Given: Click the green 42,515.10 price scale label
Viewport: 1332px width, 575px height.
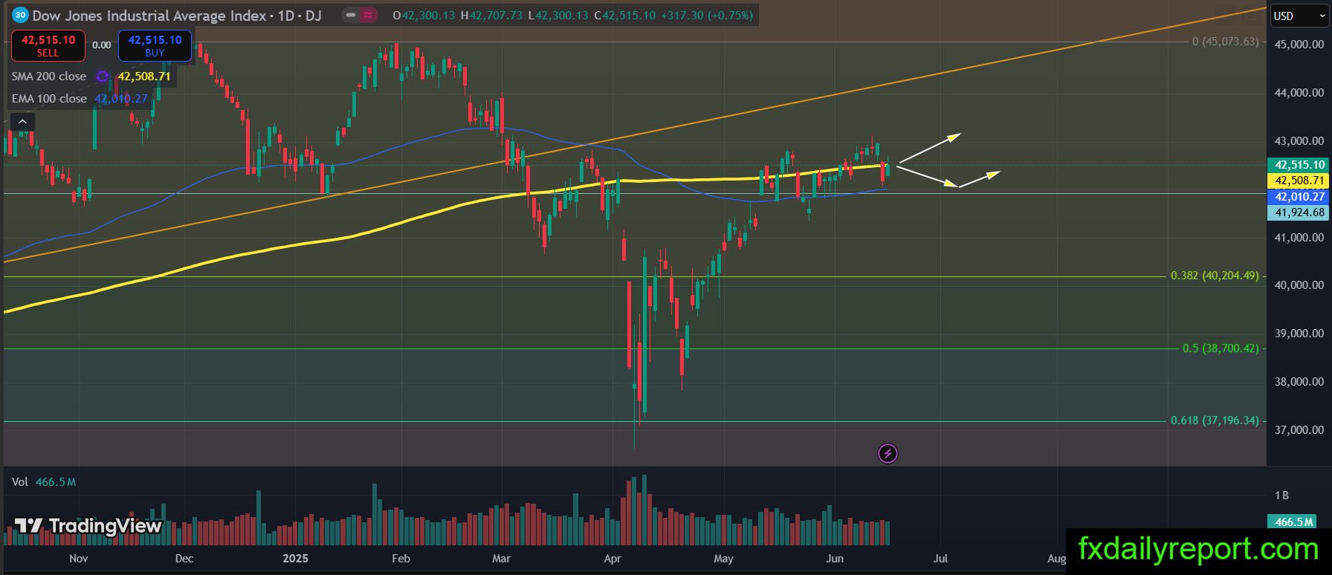Looking at the screenshot, I should tap(1299, 165).
